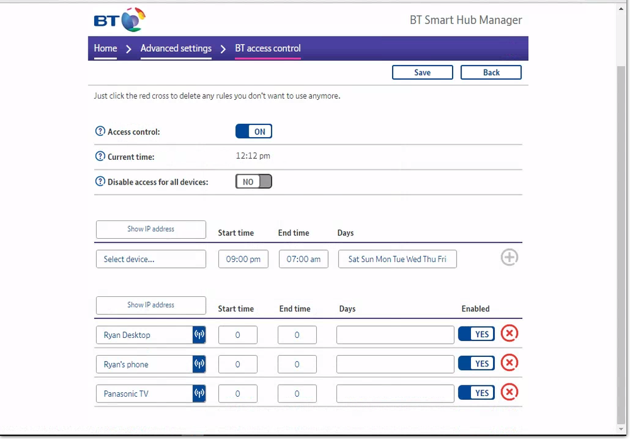The height and width of the screenshot is (439, 630).
Task: Open Current time help icon
Action: (x=100, y=156)
